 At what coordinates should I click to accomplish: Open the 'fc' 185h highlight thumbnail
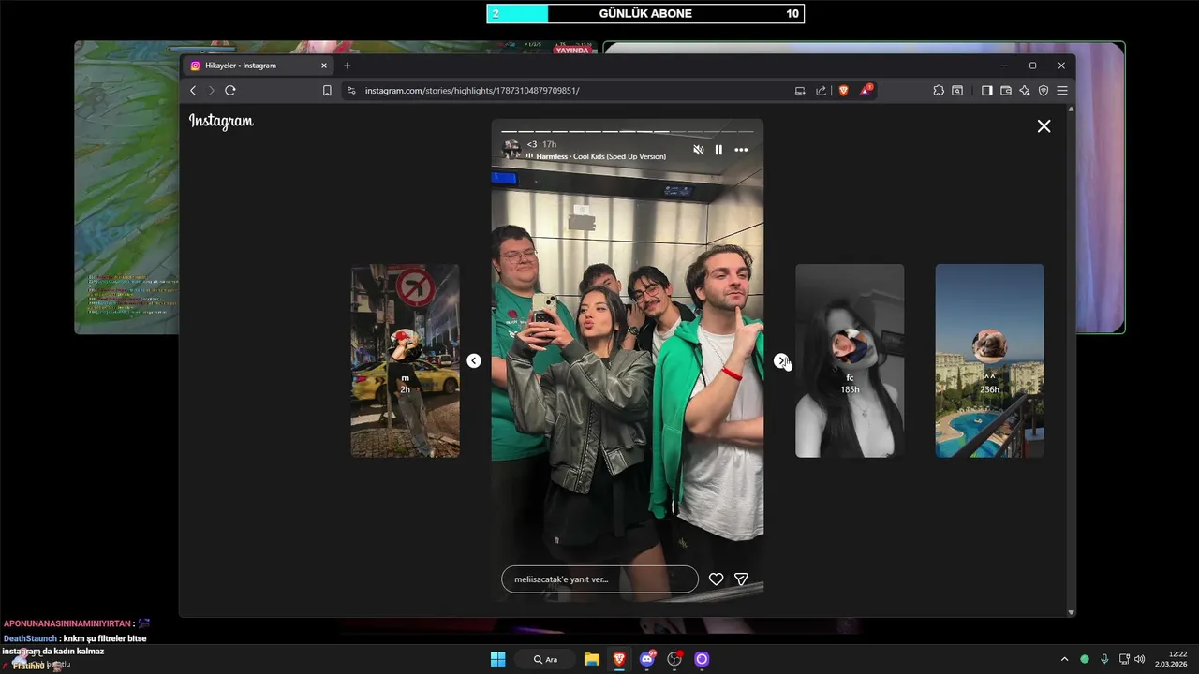[850, 360]
